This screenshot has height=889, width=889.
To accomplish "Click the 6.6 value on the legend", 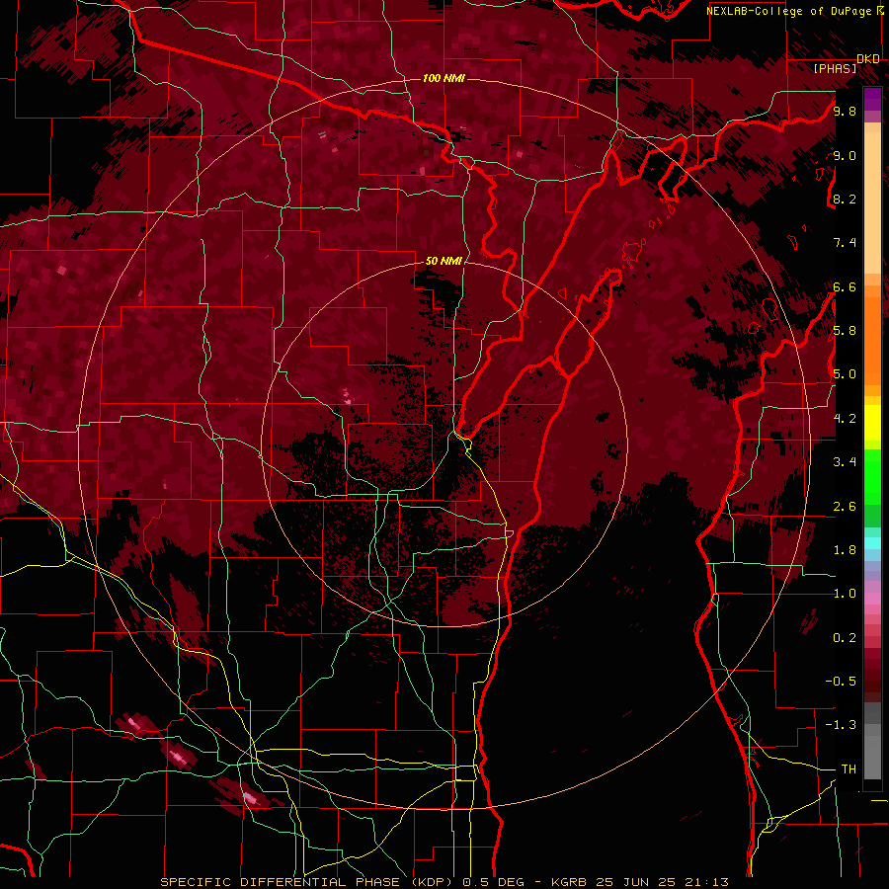I will 845,286.
